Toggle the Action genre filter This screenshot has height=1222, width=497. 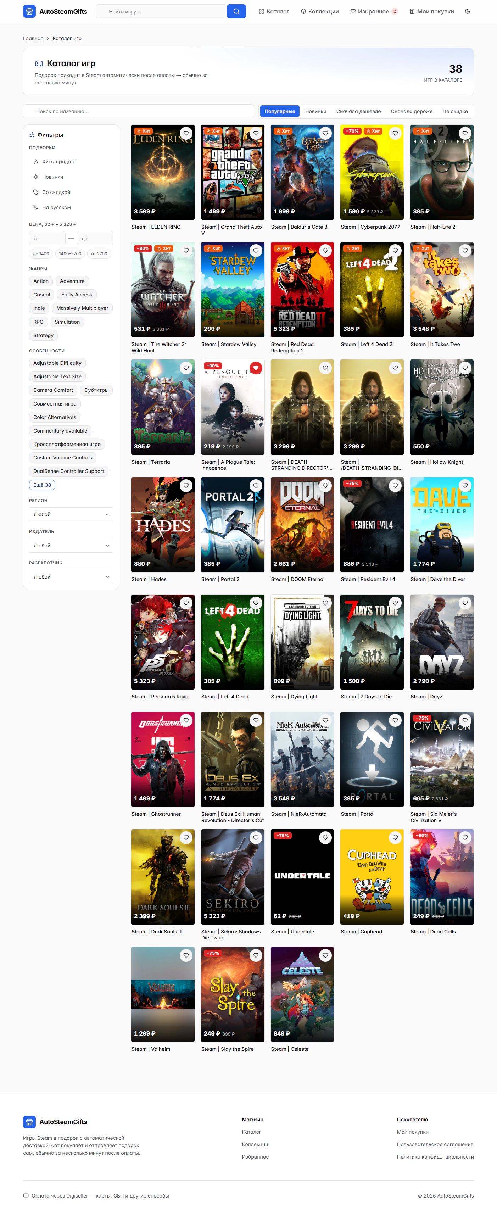coord(41,281)
